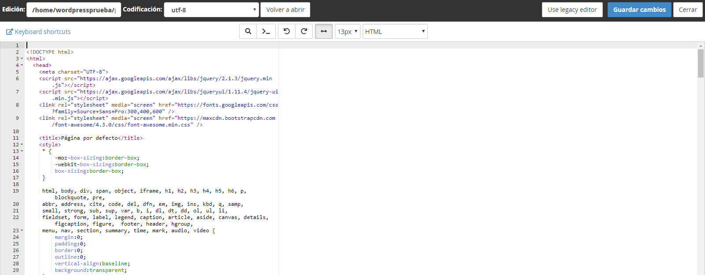705x275 pixels.
Task: Click the -moz-box-sizing:border-box line
Action: click(x=97, y=158)
